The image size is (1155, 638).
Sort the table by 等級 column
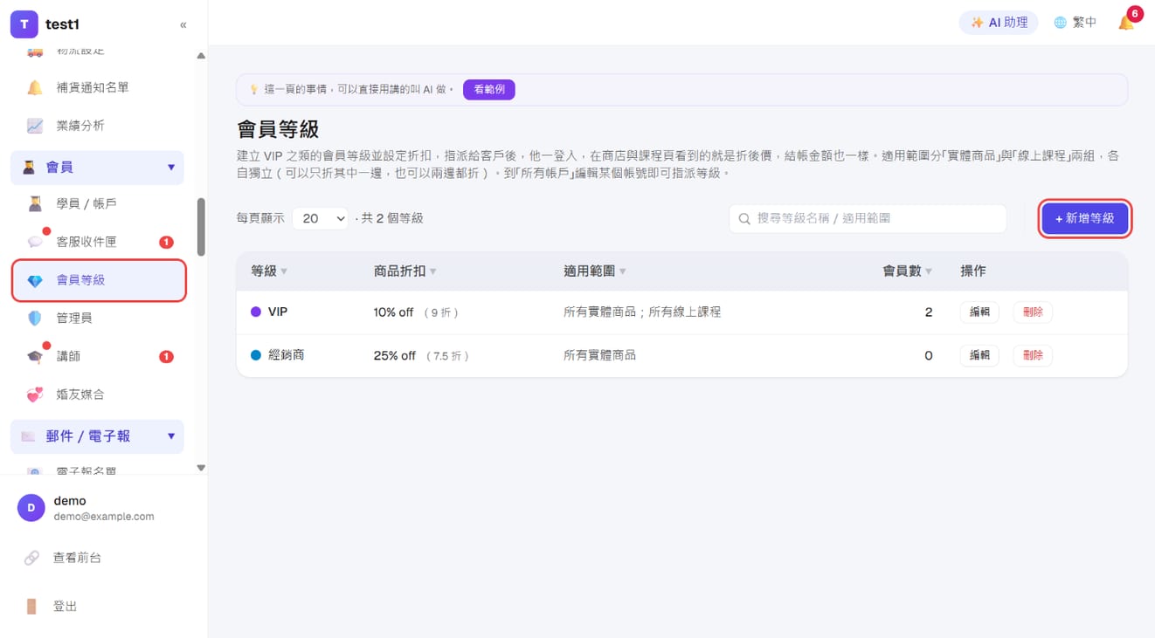coord(269,271)
